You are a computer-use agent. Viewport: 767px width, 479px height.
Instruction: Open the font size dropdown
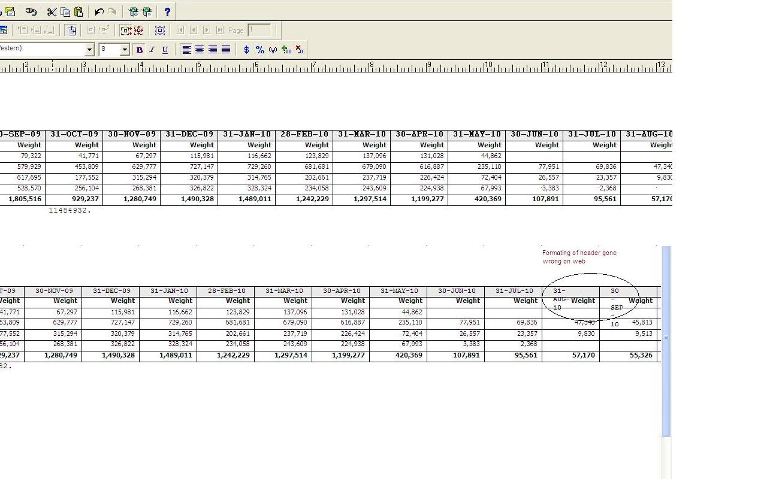(x=125, y=50)
